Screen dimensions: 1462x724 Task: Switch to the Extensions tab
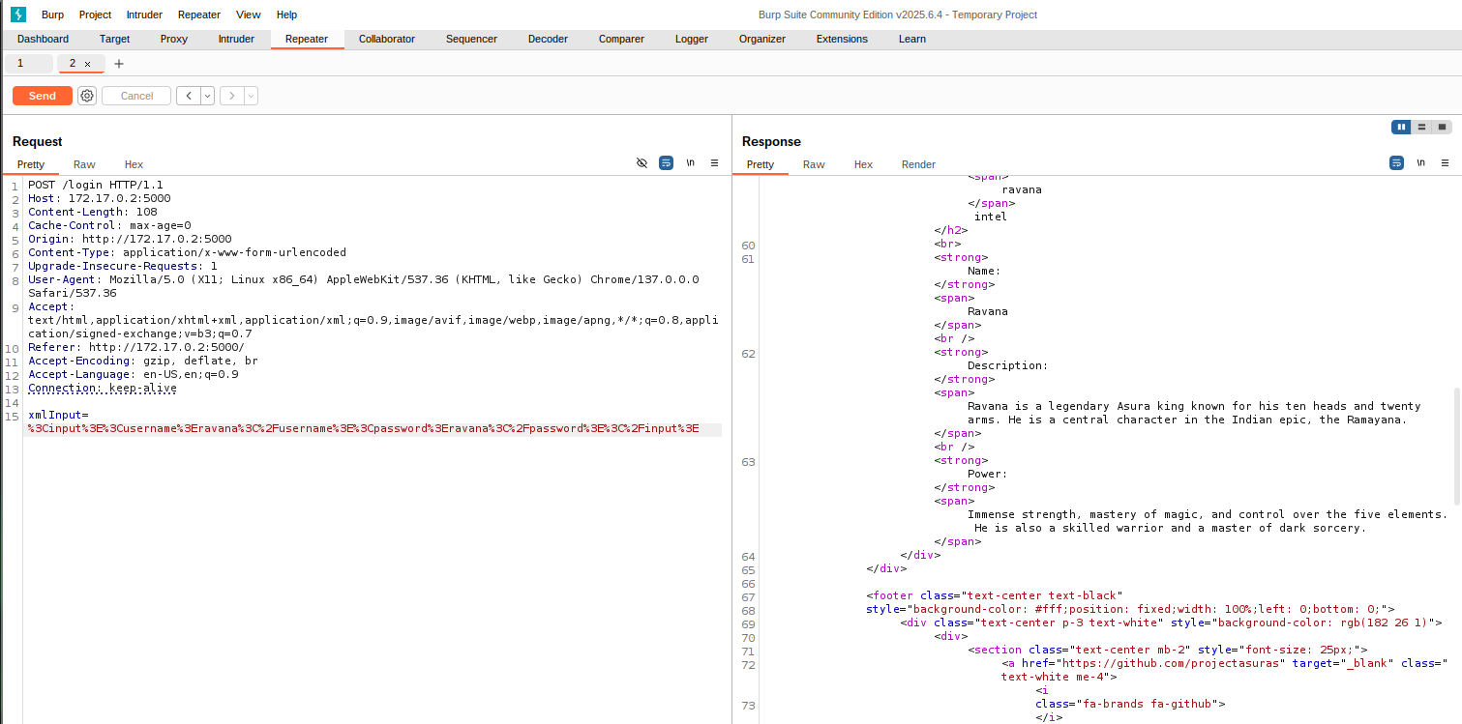[842, 39]
